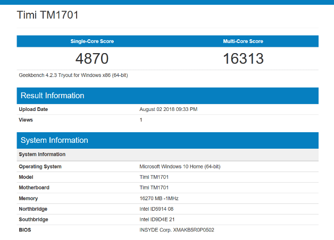Screen dimensions: 334x240
Task: Click the Model label
Action: [x=26, y=177]
